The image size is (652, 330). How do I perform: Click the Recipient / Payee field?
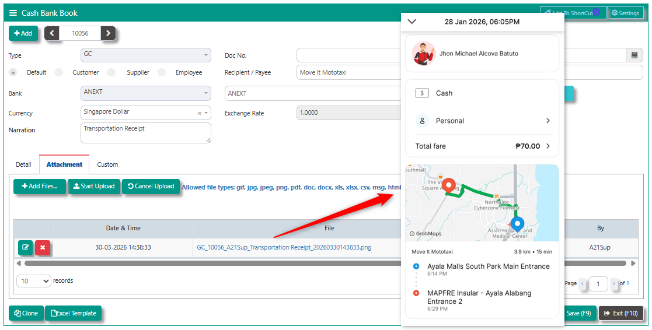tap(348, 72)
